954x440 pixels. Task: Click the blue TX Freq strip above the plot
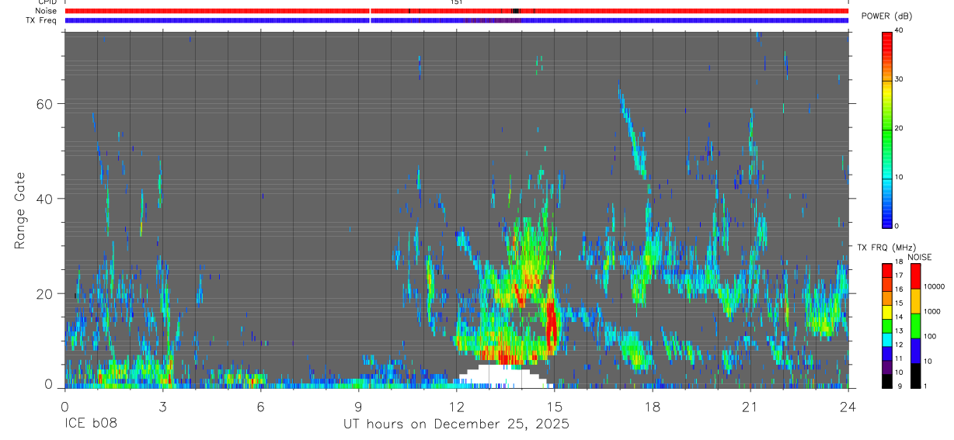tap(457, 20)
